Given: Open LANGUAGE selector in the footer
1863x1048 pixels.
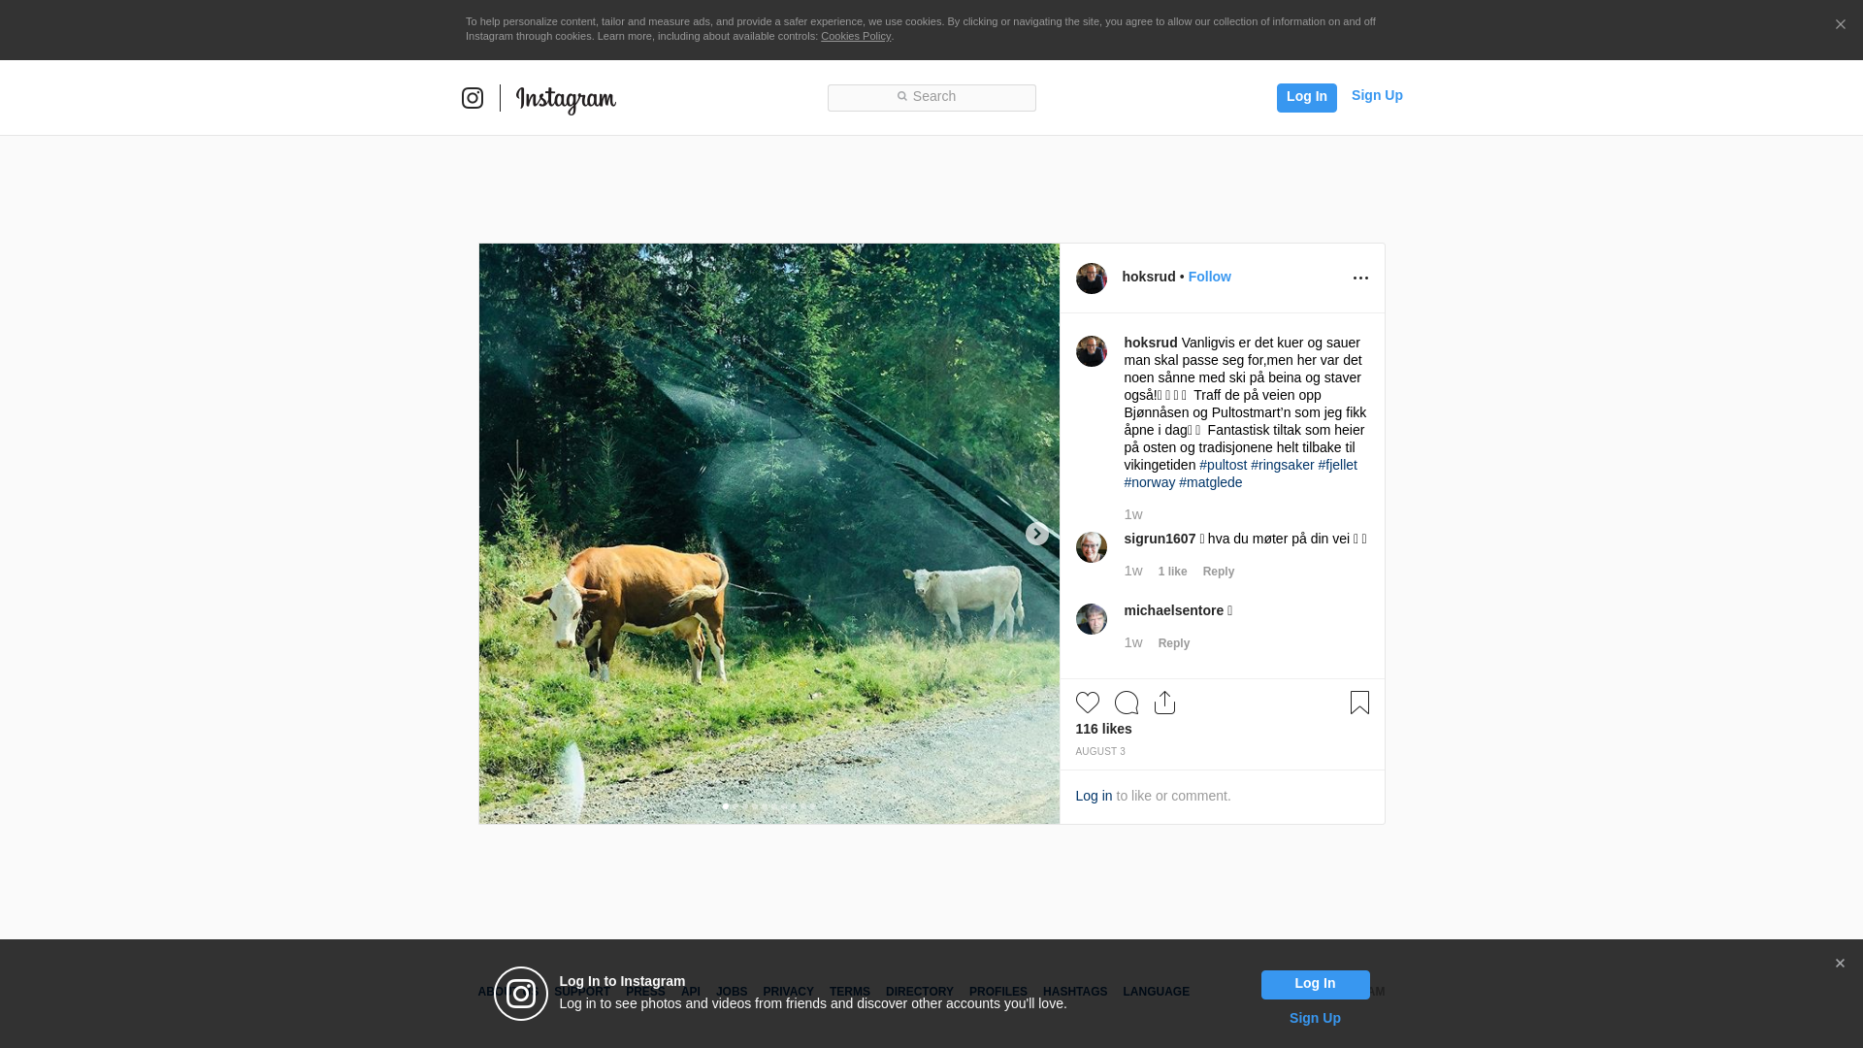Looking at the screenshot, I should pos(1156,992).
